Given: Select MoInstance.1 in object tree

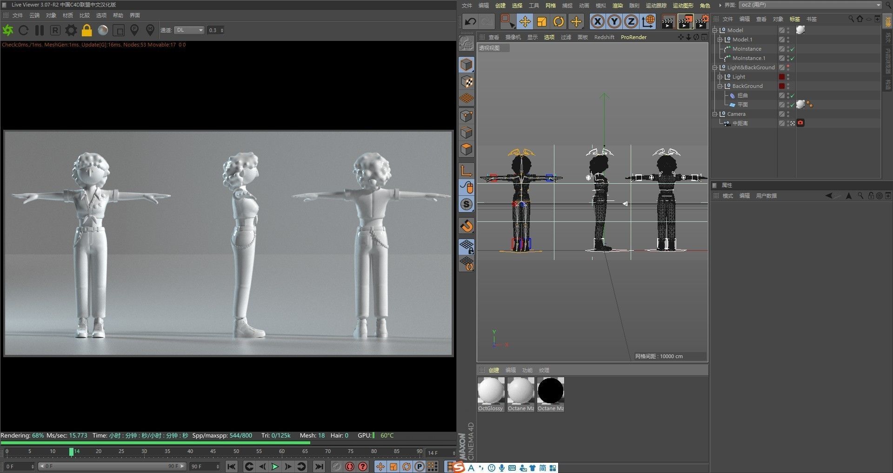Looking at the screenshot, I should (748, 58).
